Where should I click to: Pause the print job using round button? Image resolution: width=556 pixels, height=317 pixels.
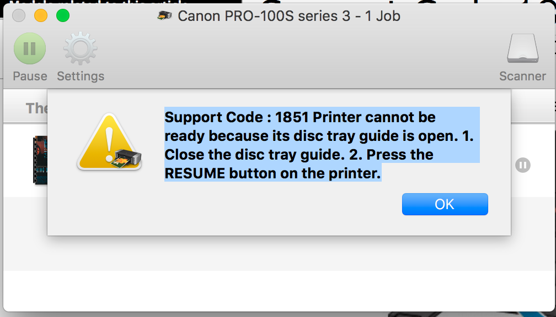click(523, 165)
